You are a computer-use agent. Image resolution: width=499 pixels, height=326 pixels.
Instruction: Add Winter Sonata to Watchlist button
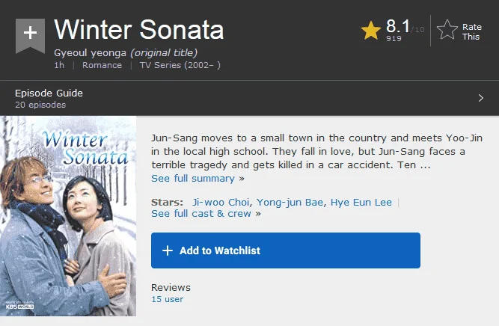286,250
